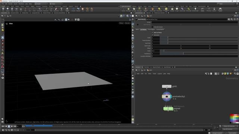Select the Spiral shelf tool
Image resolution: width=239 pixels, height=134 pixels.
click(87, 9)
